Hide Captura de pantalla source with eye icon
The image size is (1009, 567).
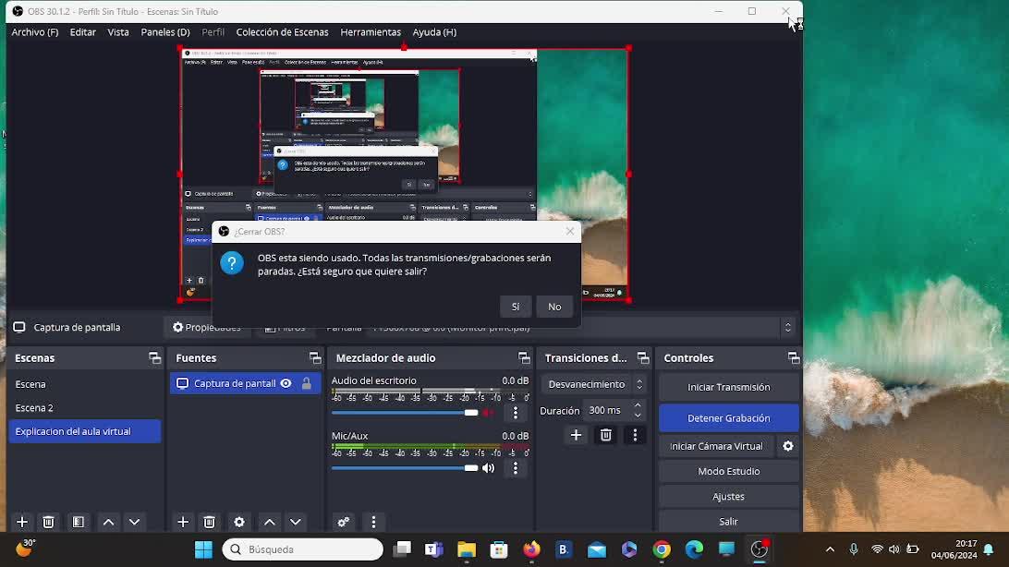(286, 383)
